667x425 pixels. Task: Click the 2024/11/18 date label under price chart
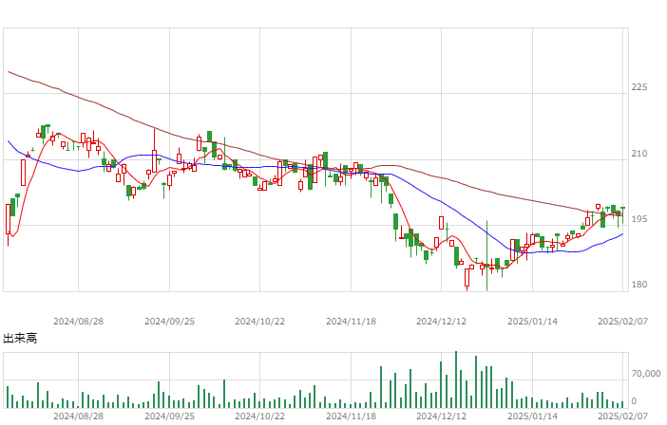point(351,322)
